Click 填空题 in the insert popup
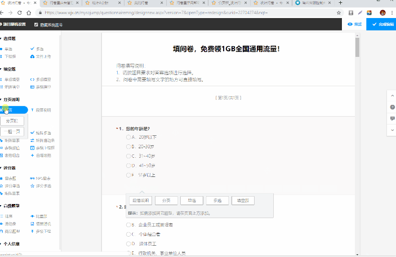Image resolution: width=396 pixels, height=257 pixels. click(x=243, y=201)
